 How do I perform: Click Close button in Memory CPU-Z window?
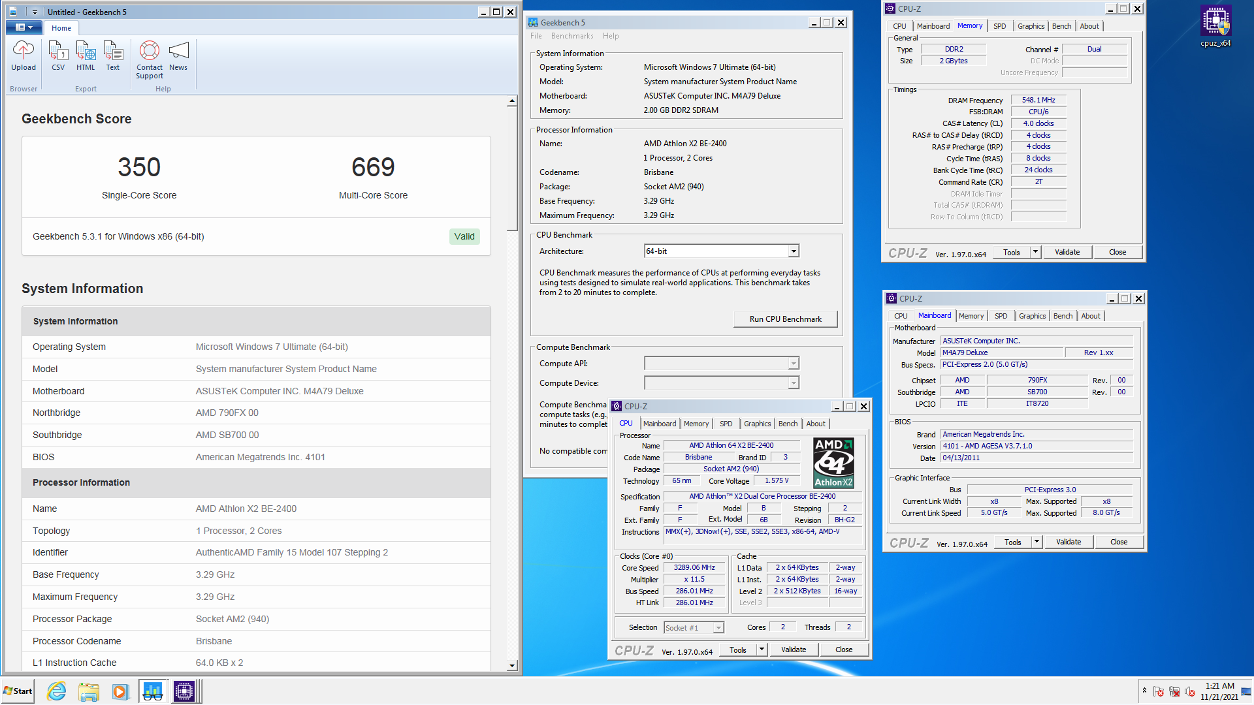[1117, 253]
